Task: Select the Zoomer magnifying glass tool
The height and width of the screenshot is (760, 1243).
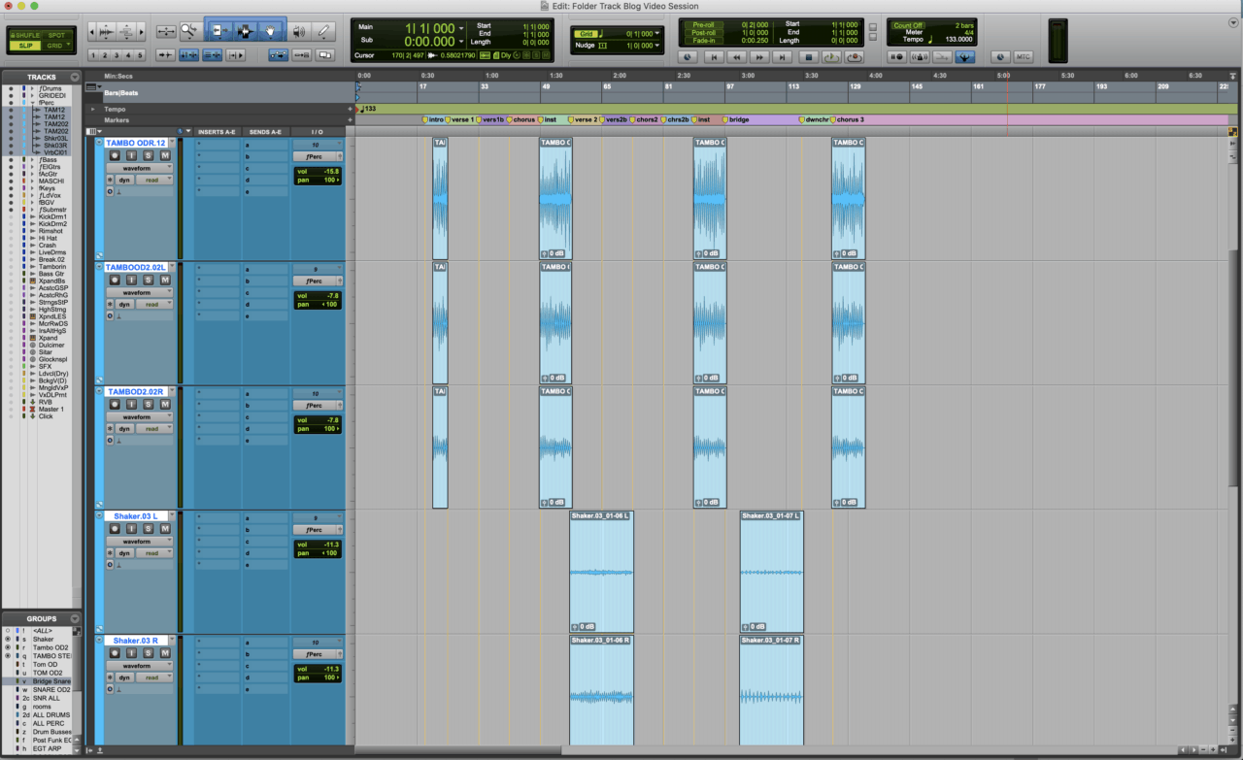Action: pos(188,30)
